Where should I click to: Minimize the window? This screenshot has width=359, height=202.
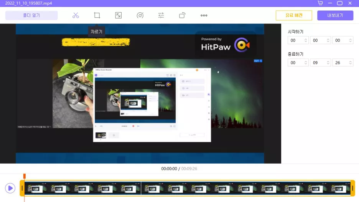click(x=330, y=3)
